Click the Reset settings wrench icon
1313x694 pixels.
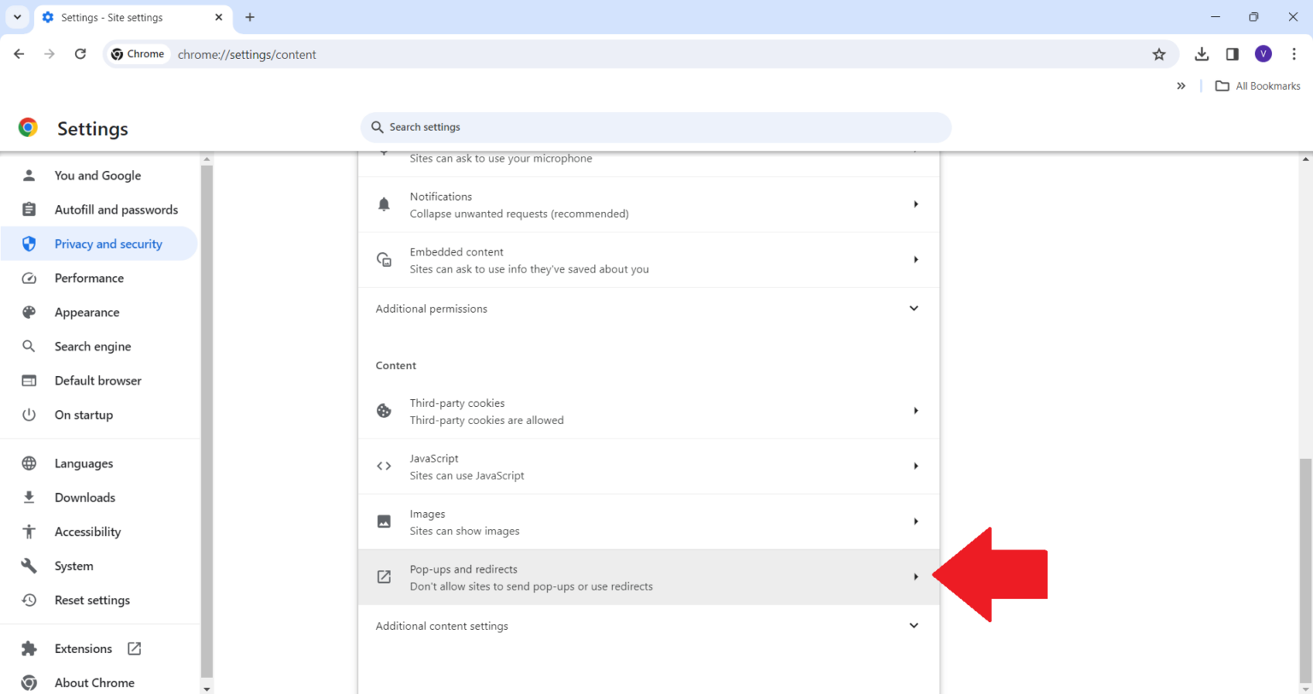tap(29, 599)
